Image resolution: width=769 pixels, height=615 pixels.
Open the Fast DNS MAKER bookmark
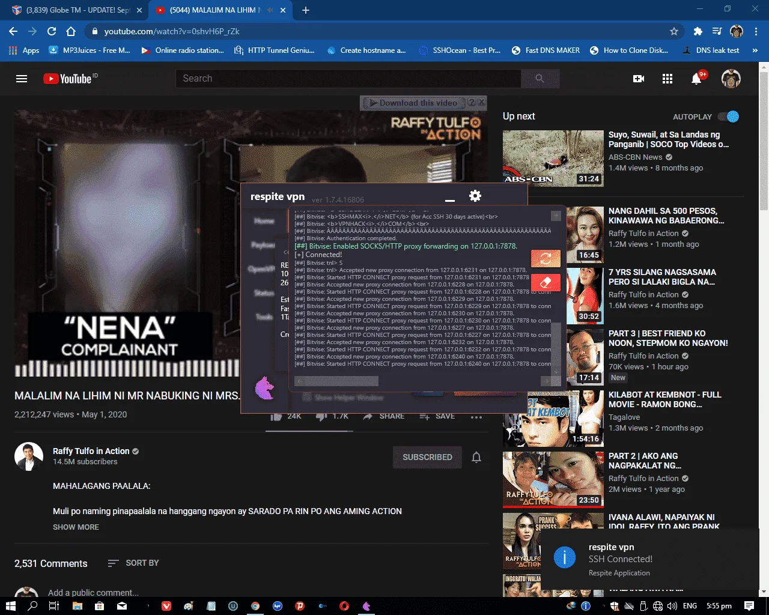(546, 50)
